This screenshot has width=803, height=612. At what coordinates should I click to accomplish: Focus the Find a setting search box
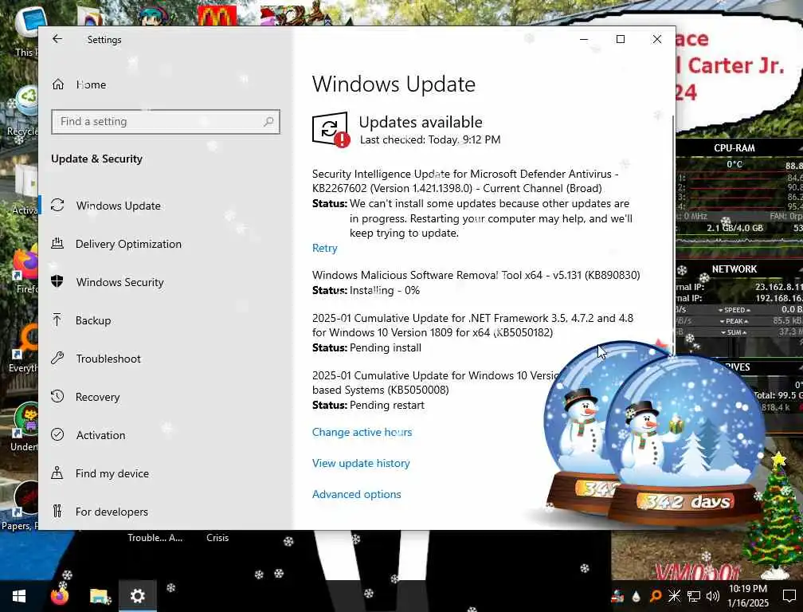click(166, 122)
